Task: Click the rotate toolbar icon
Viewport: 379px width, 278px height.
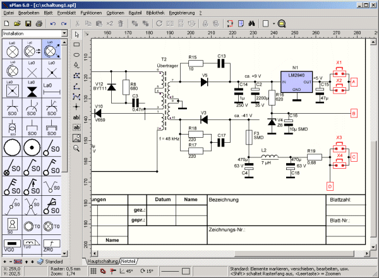Action: pos(159,23)
